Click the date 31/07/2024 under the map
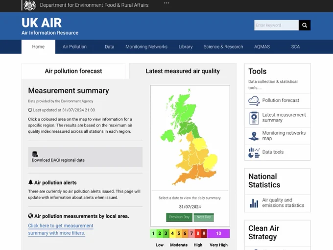Screen dimensions: 333x250 [190, 207]
